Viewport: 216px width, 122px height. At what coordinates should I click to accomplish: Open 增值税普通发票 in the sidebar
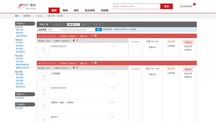click(x=22, y=65)
